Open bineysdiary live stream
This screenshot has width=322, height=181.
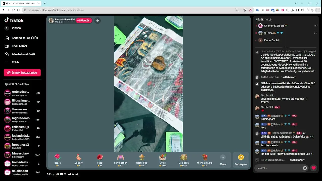click(22, 155)
